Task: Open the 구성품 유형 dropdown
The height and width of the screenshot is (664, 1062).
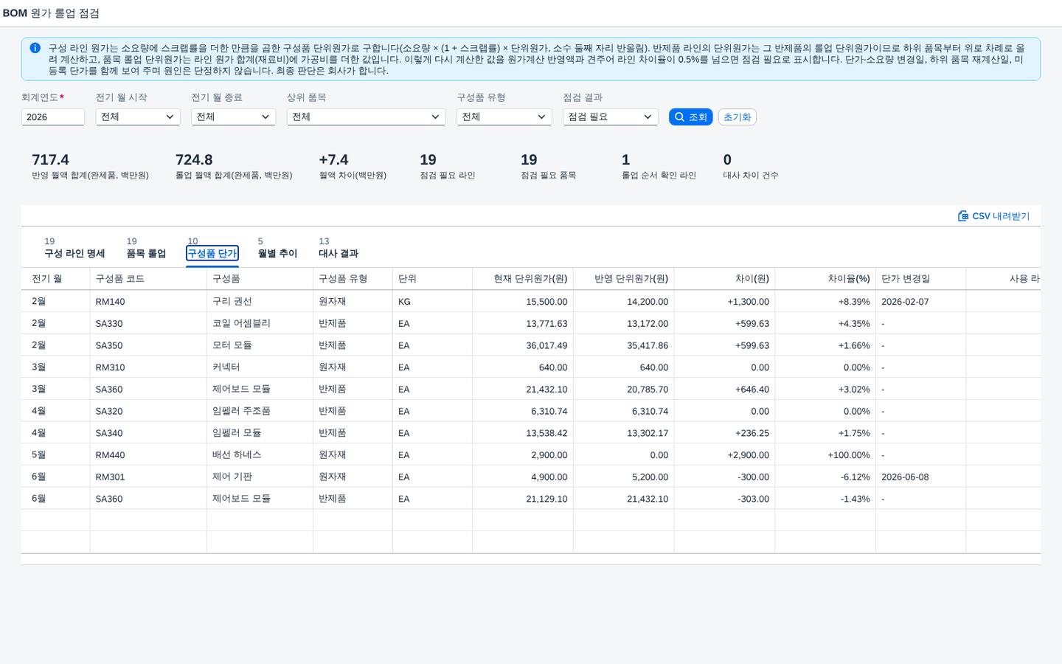Action: point(504,117)
